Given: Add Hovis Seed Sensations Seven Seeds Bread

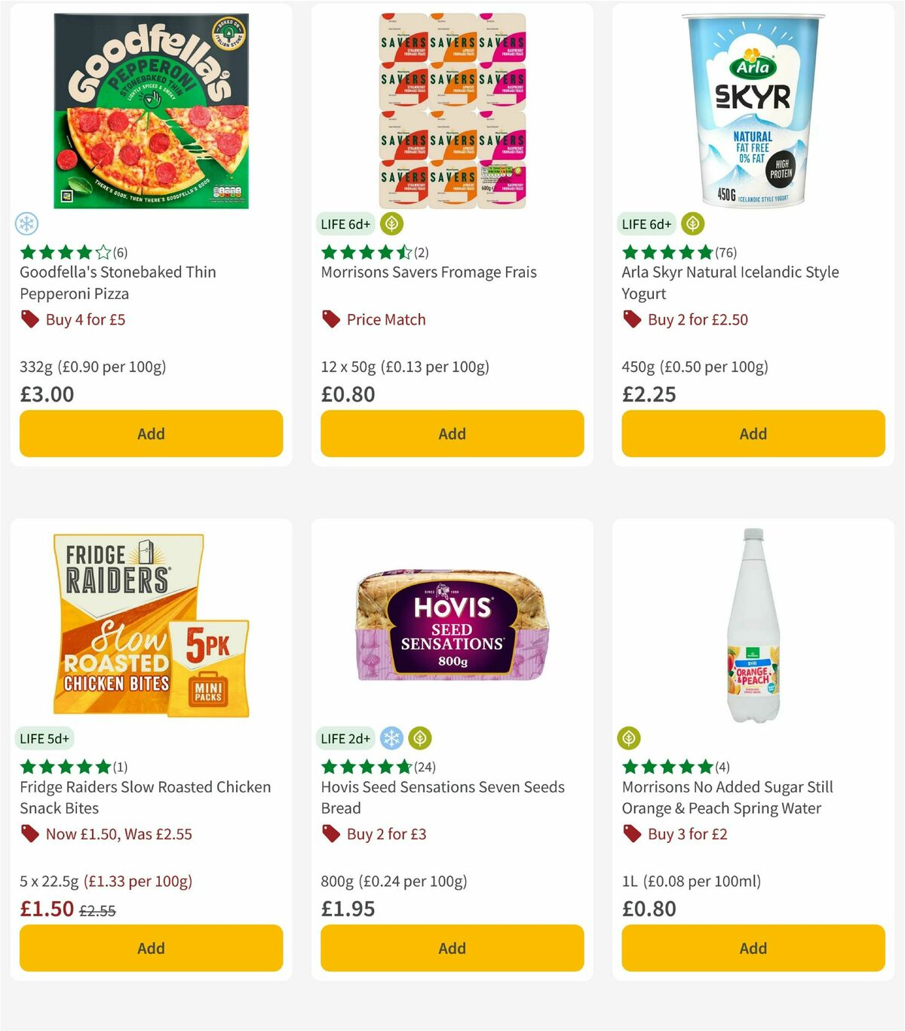Looking at the screenshot, I should coord(451,948).
